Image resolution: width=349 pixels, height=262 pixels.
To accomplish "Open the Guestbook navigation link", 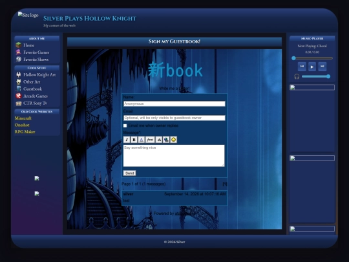I will [x=33, y=89].
